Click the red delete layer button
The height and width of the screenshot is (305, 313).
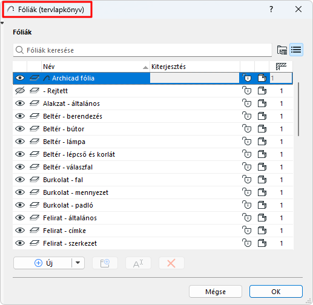(x=171, y=263)
